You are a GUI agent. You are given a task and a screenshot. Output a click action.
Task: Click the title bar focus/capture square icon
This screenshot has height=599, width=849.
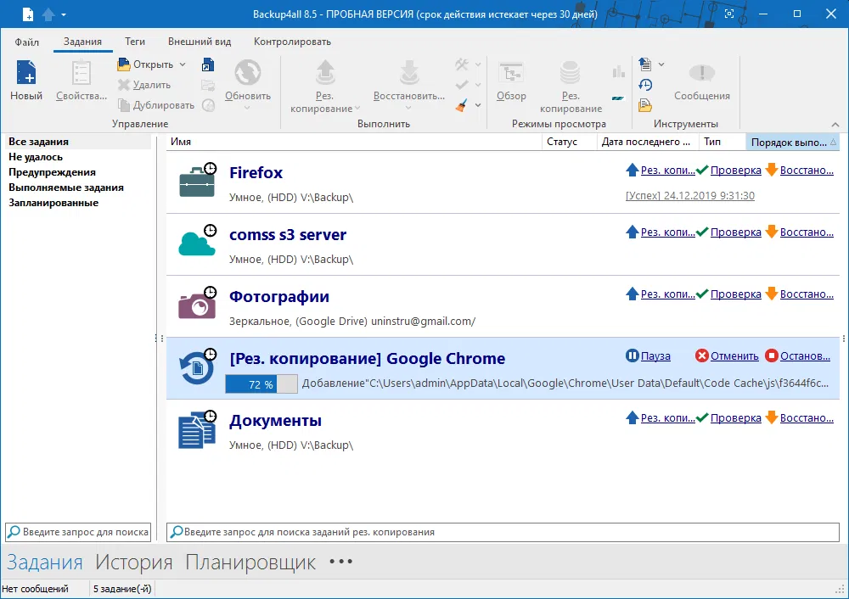729,14
